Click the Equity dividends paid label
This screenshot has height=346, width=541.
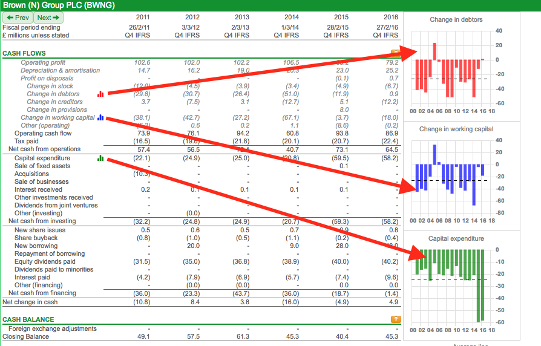coord(45,261)
